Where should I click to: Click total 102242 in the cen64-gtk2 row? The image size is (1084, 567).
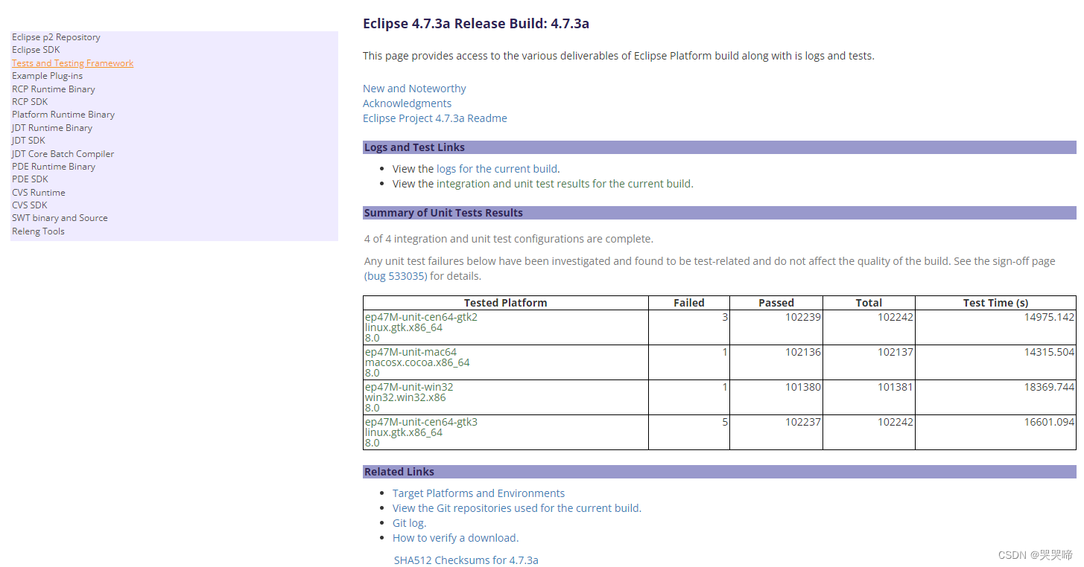click(896, 317)
